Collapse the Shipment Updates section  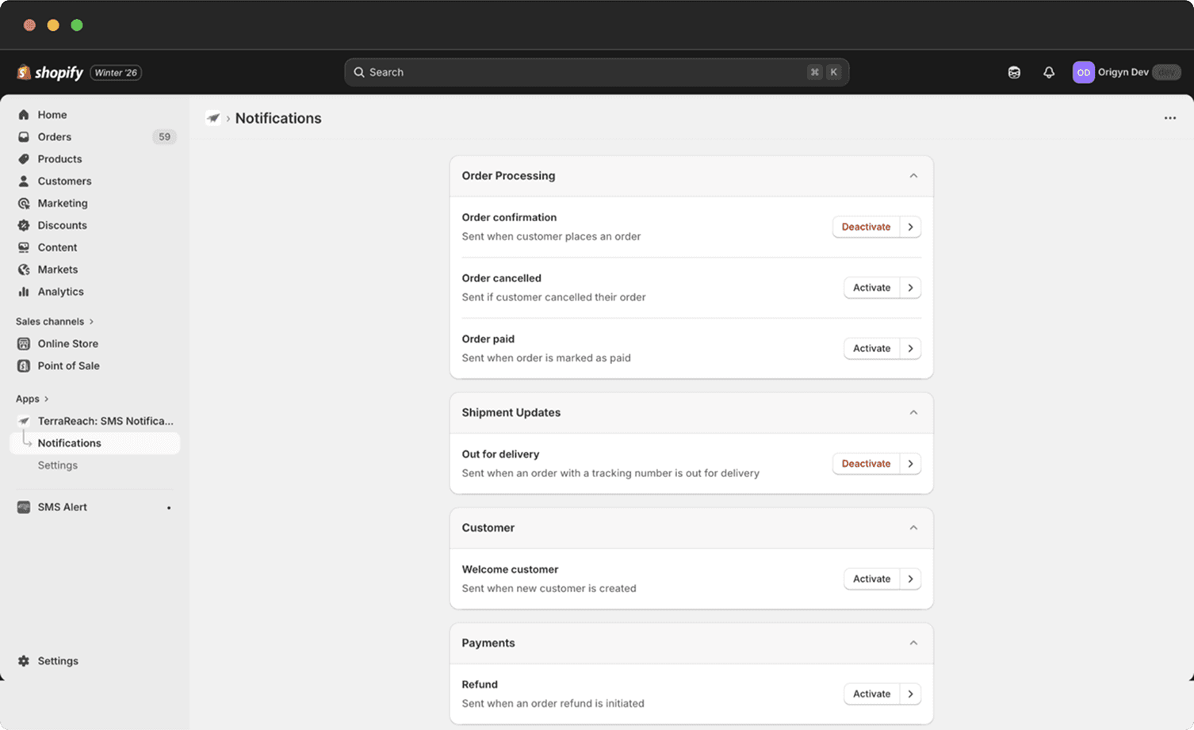(x=913, y=413)
